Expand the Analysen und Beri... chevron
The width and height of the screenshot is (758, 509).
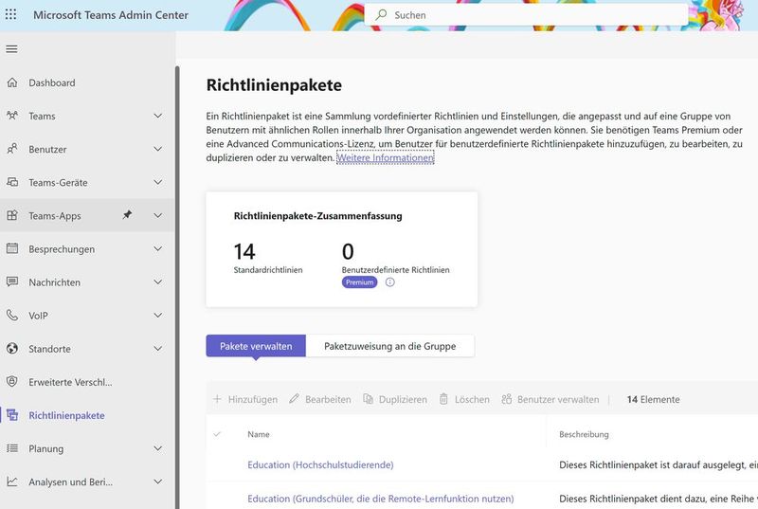[157, 482]
